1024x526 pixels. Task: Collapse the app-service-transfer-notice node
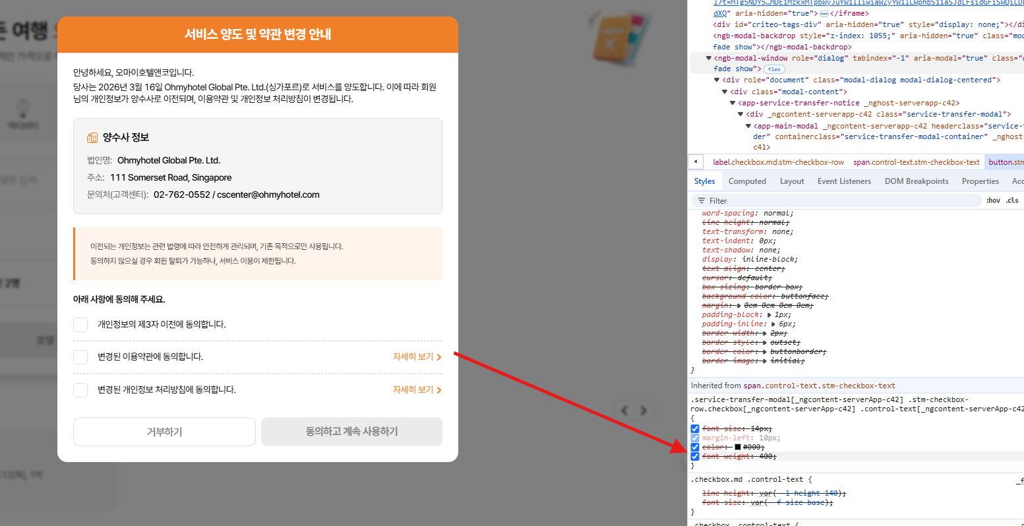tap(733, 103)
